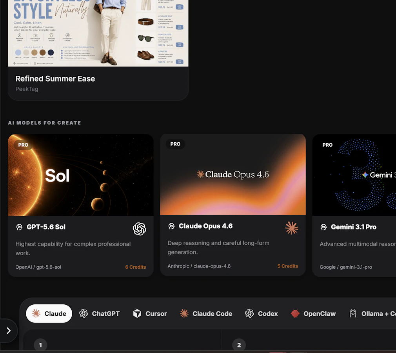The image size is (396, 353).
Task: Click the AI MODELS FOR CREATE heading
Action: click(x=44, y=123)
